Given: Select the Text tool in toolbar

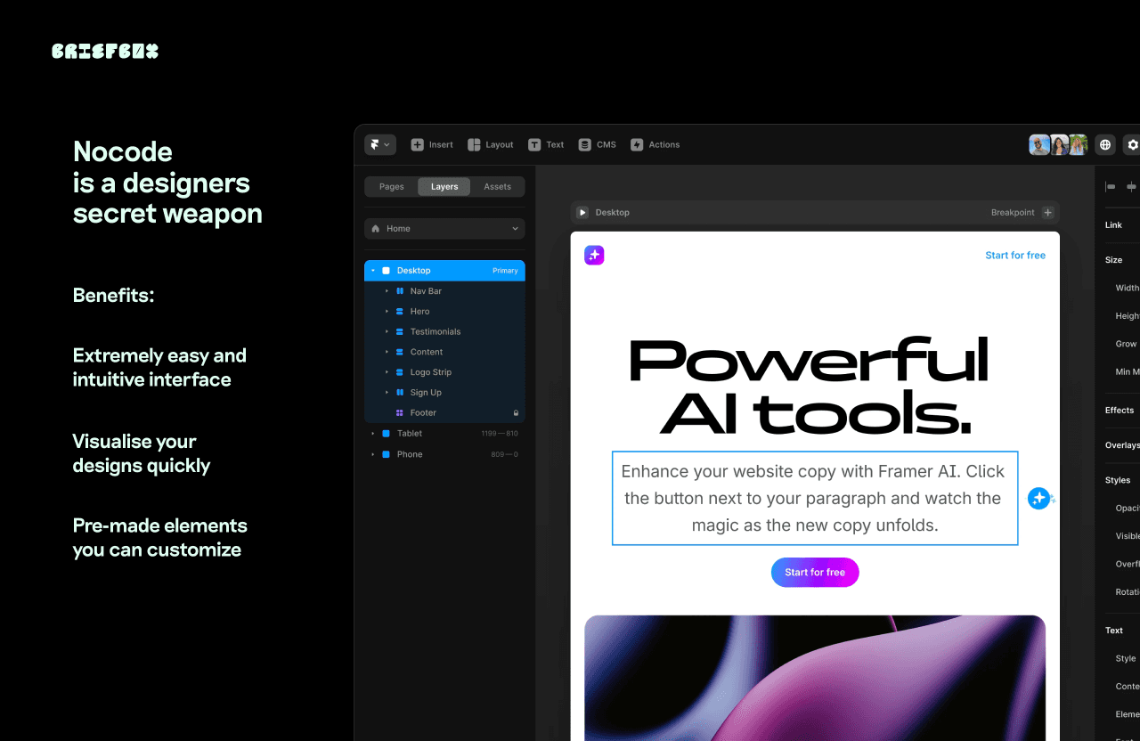Looking at the screenshot, I should [546, 144].
